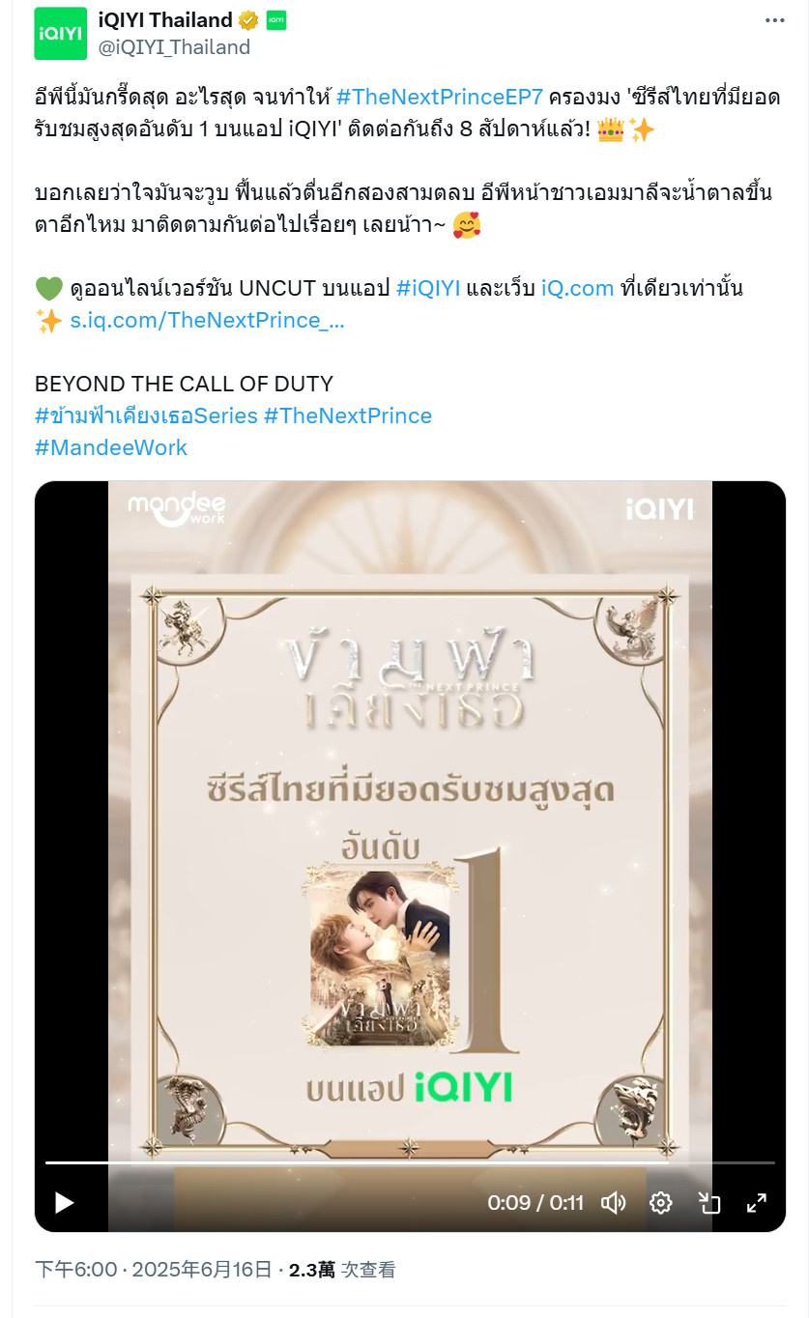The image size is (809, 1318).
Task: Mute the video with the speaker icon
Action: [613, 1203]
